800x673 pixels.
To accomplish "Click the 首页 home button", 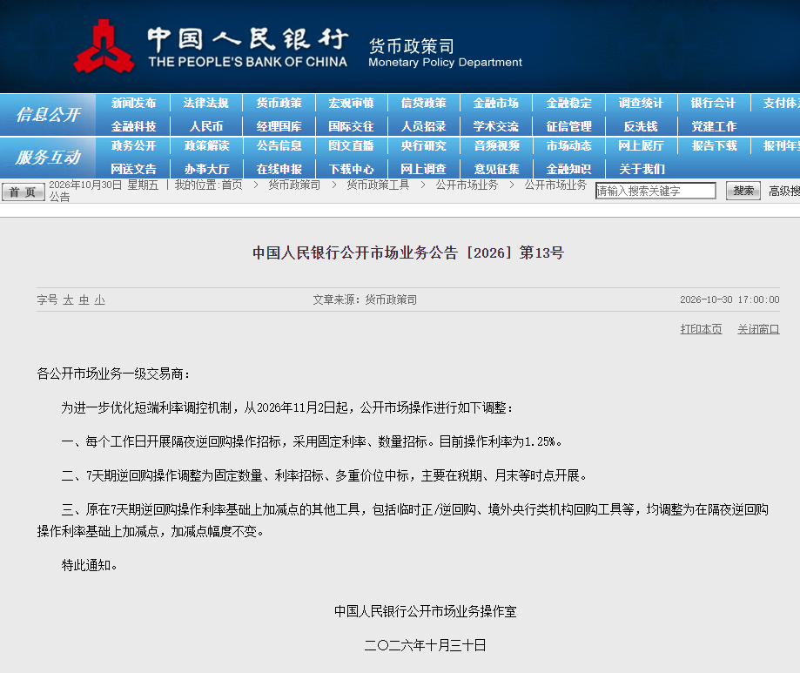I will coord(23,192).
